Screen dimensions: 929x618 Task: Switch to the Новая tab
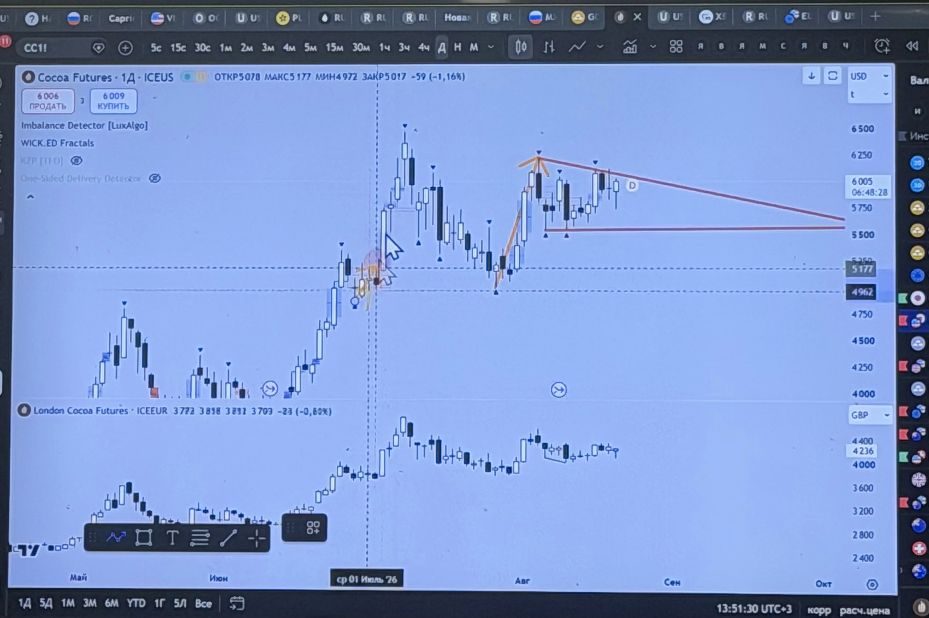coord(457,17)
